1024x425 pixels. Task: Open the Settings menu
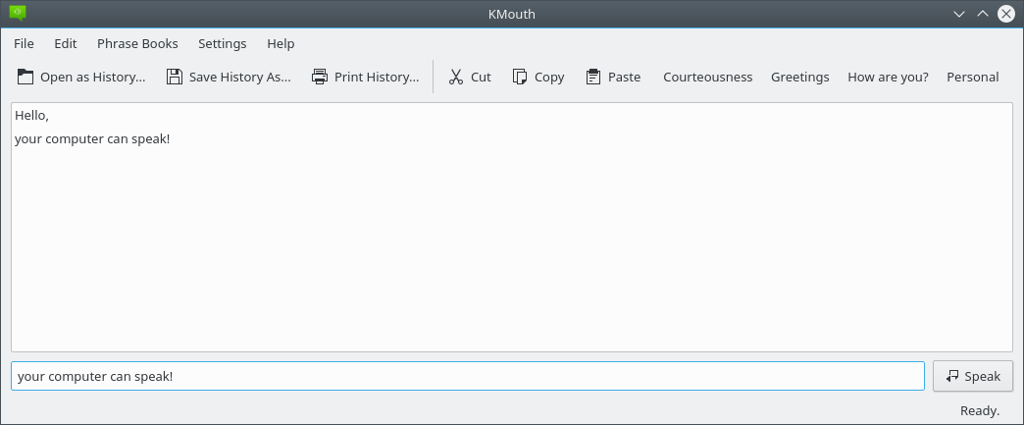point(222,43)
